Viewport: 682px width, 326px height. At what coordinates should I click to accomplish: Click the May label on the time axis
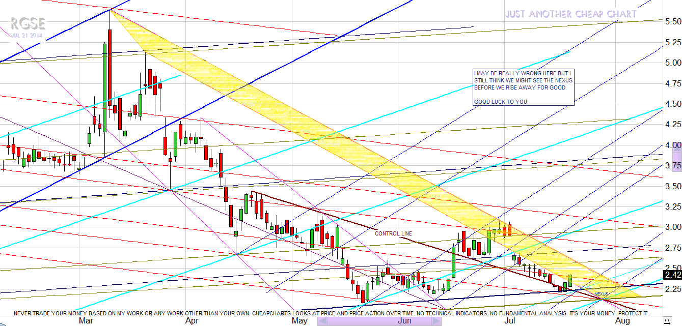coord(299,320)
